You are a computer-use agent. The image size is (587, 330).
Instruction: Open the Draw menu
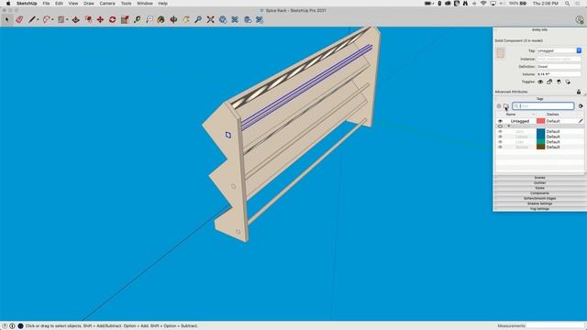89,4
